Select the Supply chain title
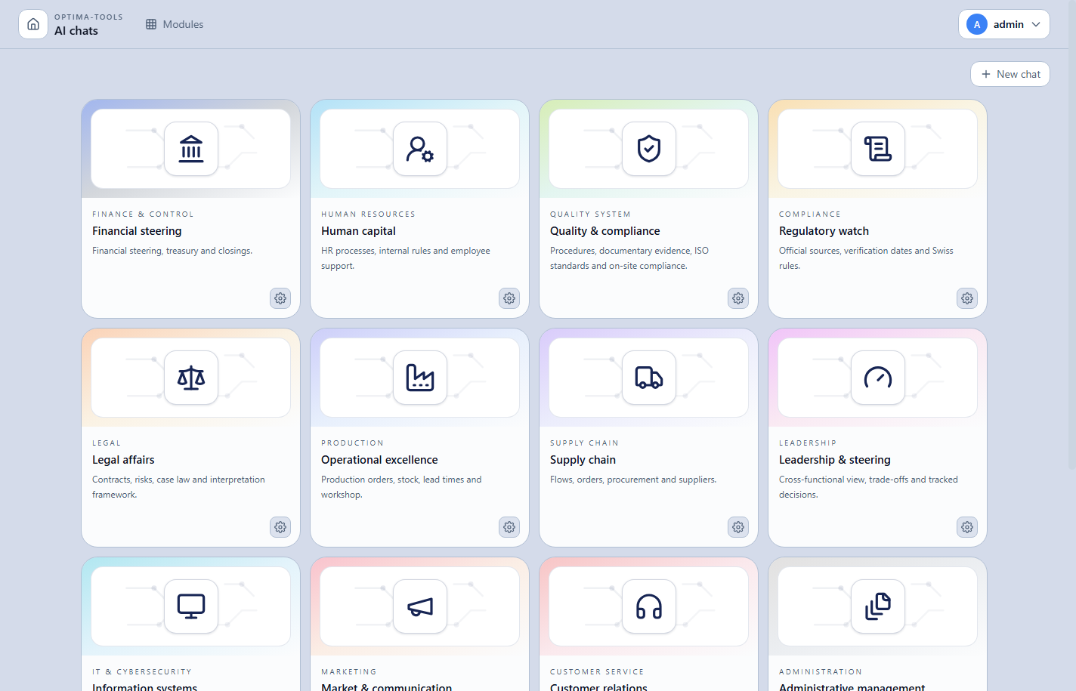Screen dimensions: 1076x691 tap(583, 460)
